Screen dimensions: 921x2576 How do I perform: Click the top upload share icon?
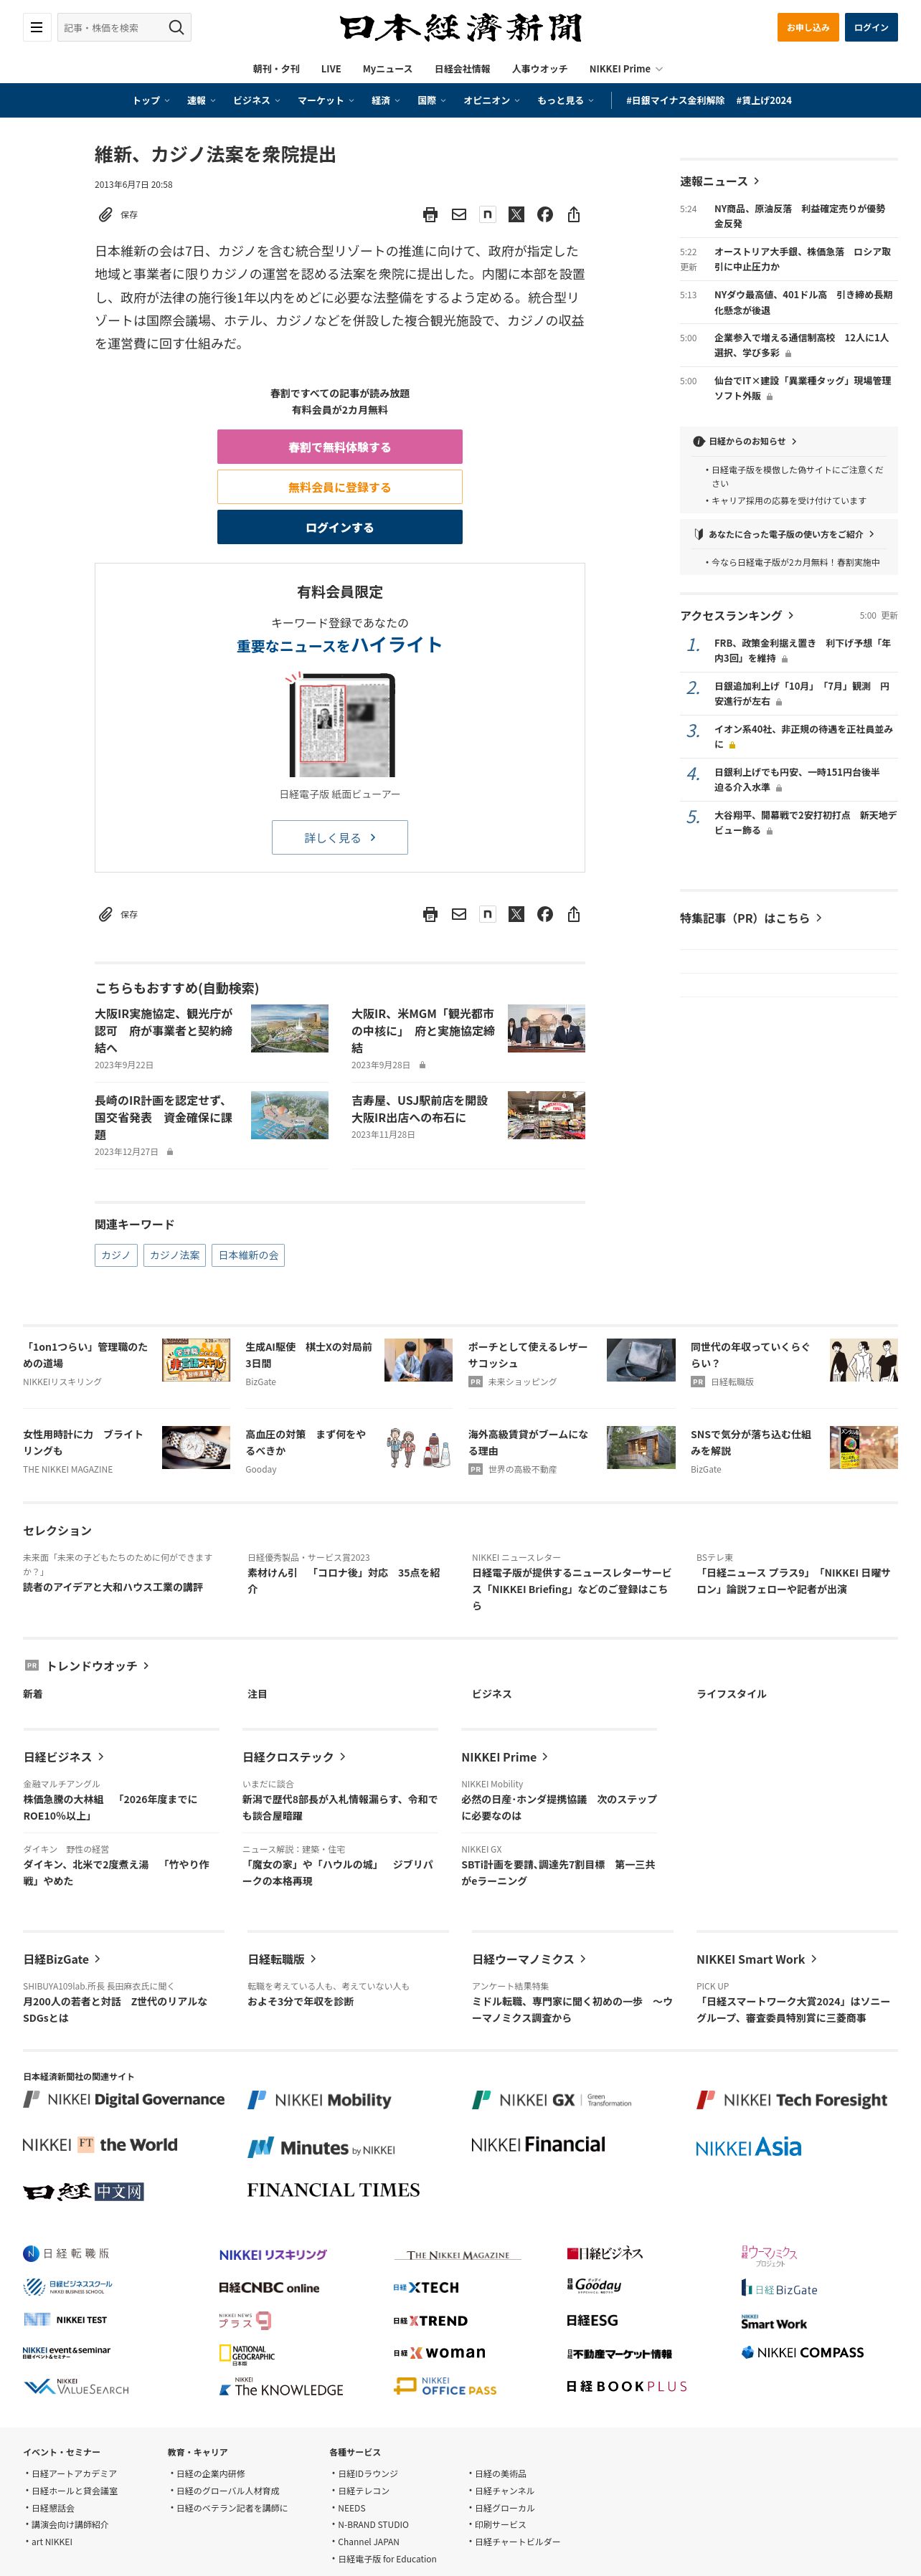click(573, 214)
